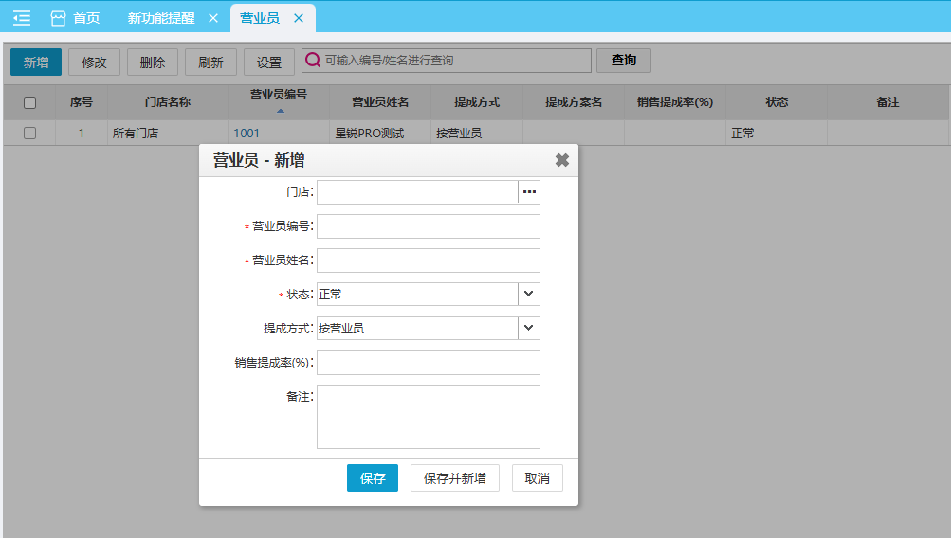
Task: Click the 销售提成率(%) input field
Action: click(x=428, y=363)
